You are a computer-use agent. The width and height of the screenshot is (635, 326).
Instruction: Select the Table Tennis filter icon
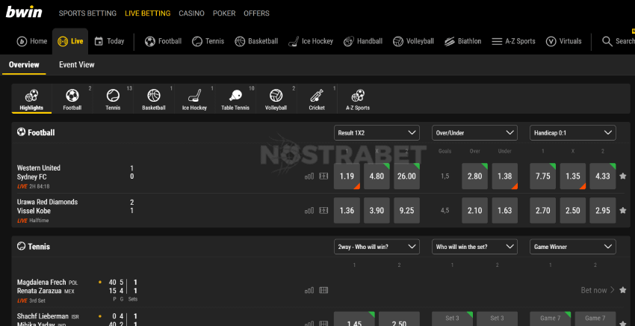click(235, 99)
